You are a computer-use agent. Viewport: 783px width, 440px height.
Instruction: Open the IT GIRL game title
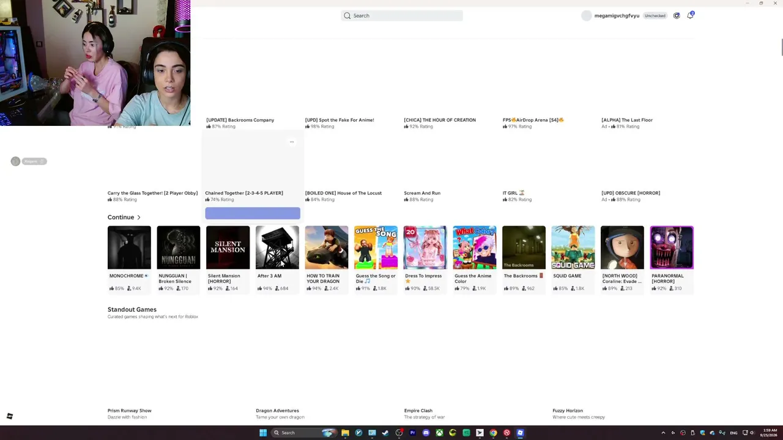[514, 193]
